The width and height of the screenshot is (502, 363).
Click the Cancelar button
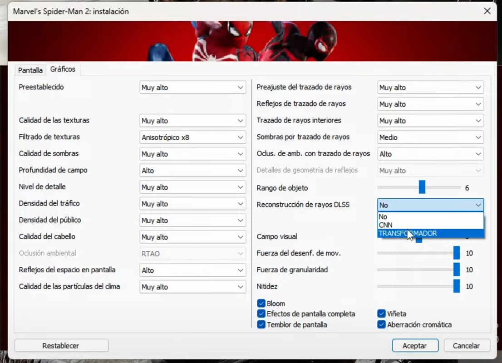click(467, 346)
